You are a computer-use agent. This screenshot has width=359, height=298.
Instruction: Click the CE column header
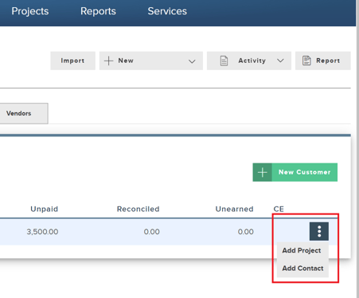point(279,209)
